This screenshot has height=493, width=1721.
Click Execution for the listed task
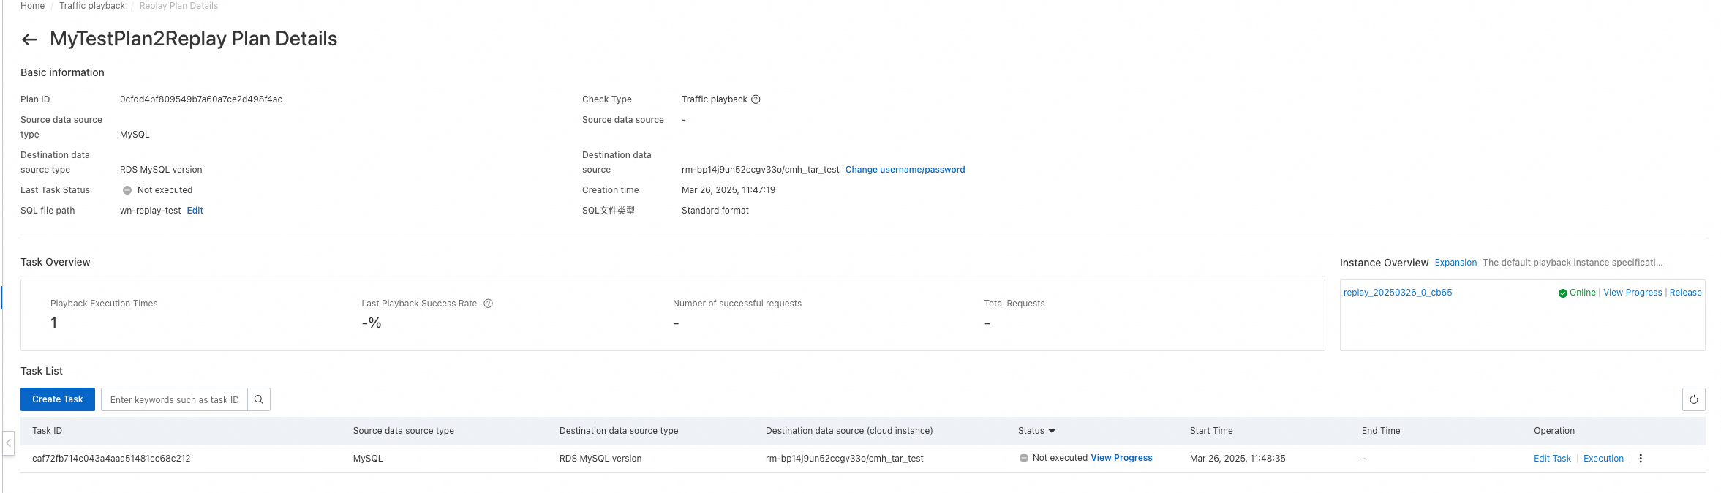1603,459
